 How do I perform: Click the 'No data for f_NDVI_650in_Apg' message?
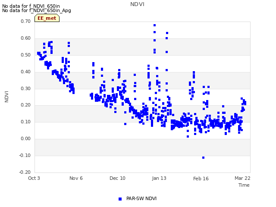[x=37, y=10]
